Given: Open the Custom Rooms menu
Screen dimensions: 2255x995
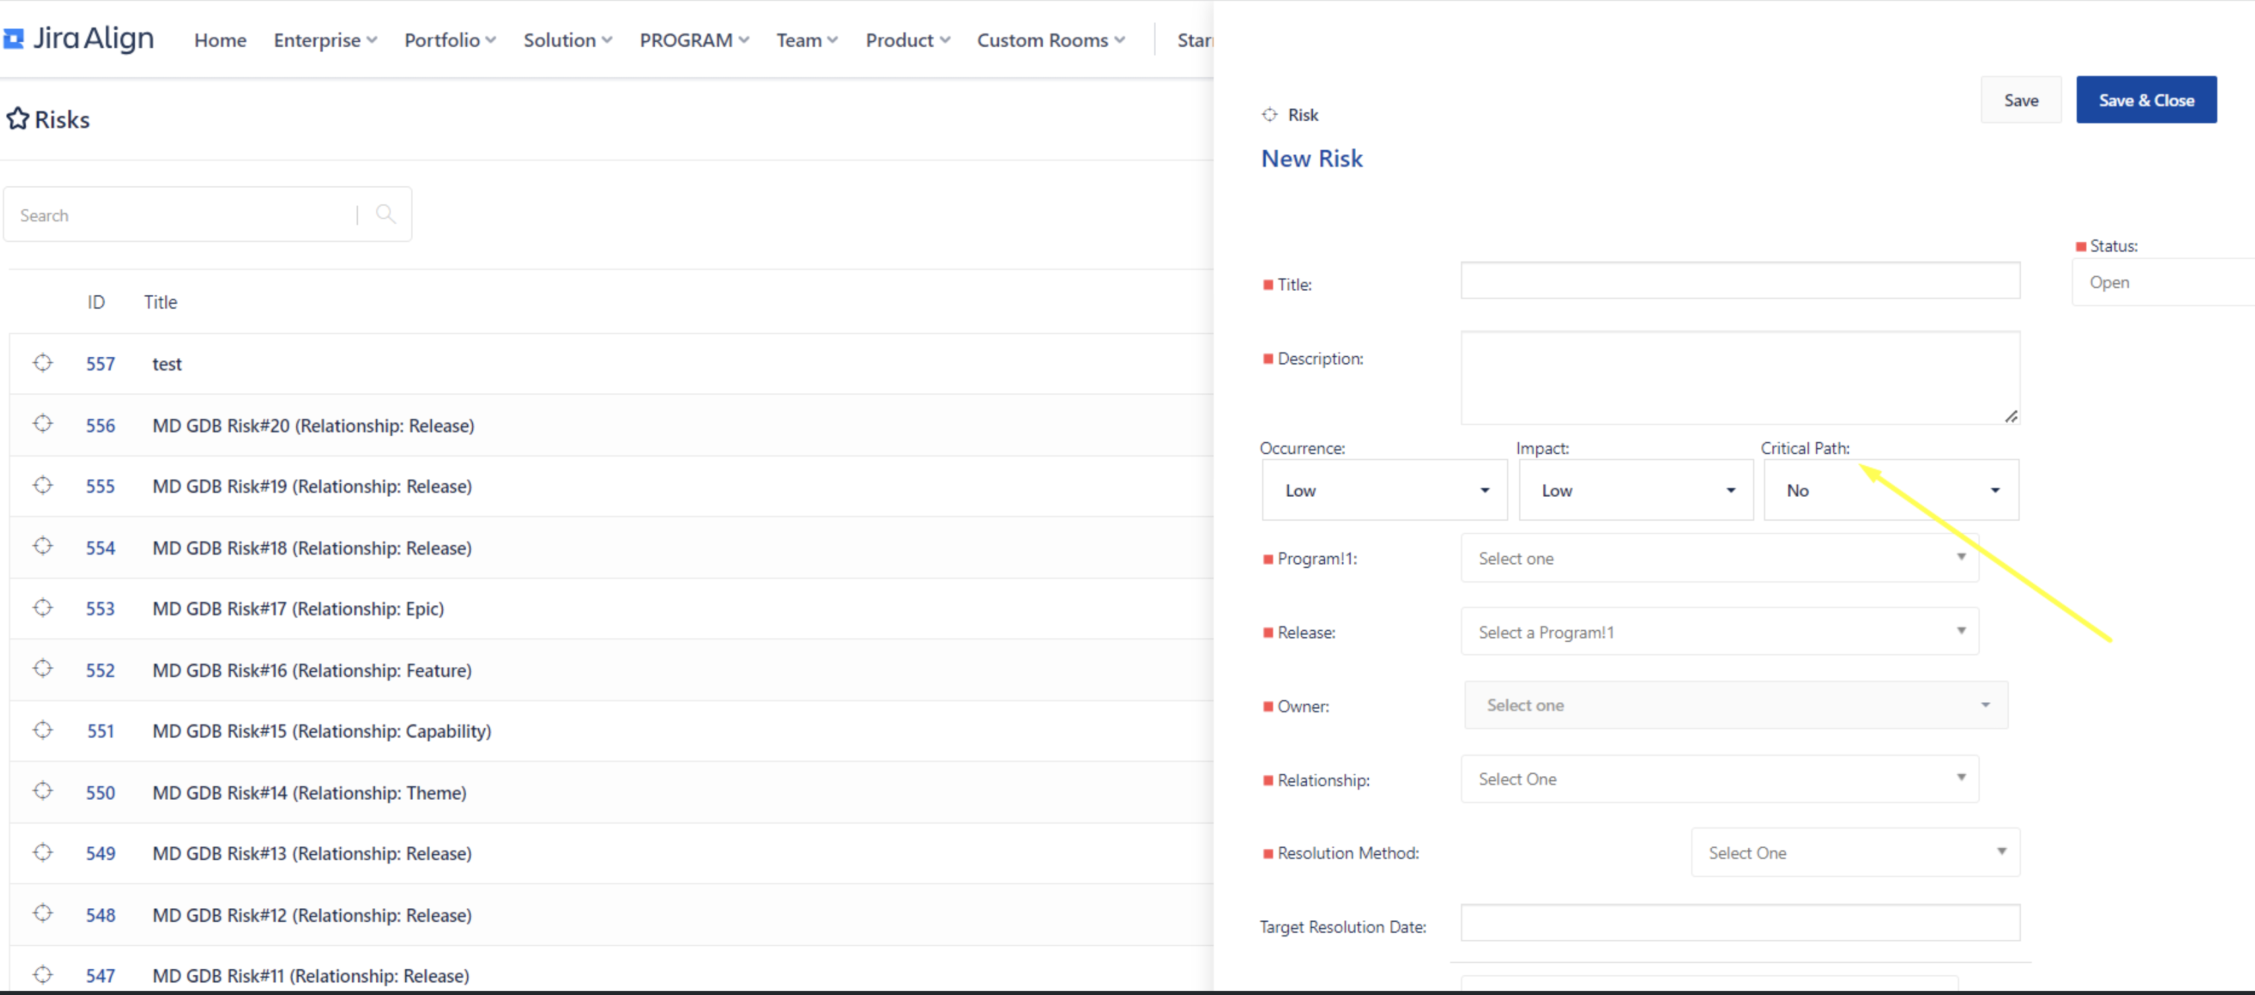Looking at the screenshot, I should point(1049,40).
